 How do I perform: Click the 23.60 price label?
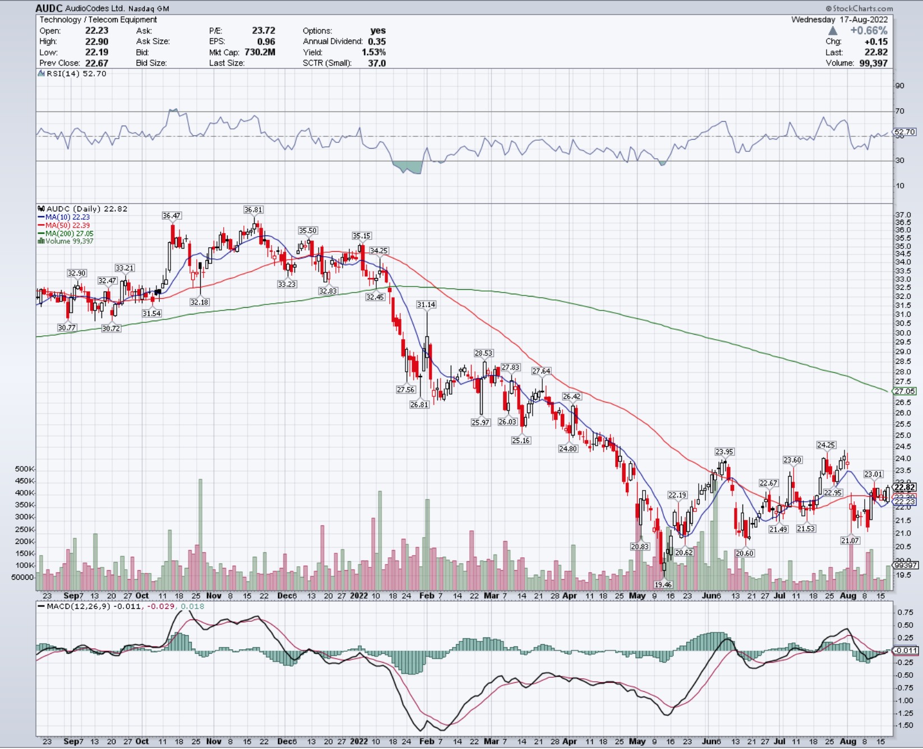(x=792, y=460)
